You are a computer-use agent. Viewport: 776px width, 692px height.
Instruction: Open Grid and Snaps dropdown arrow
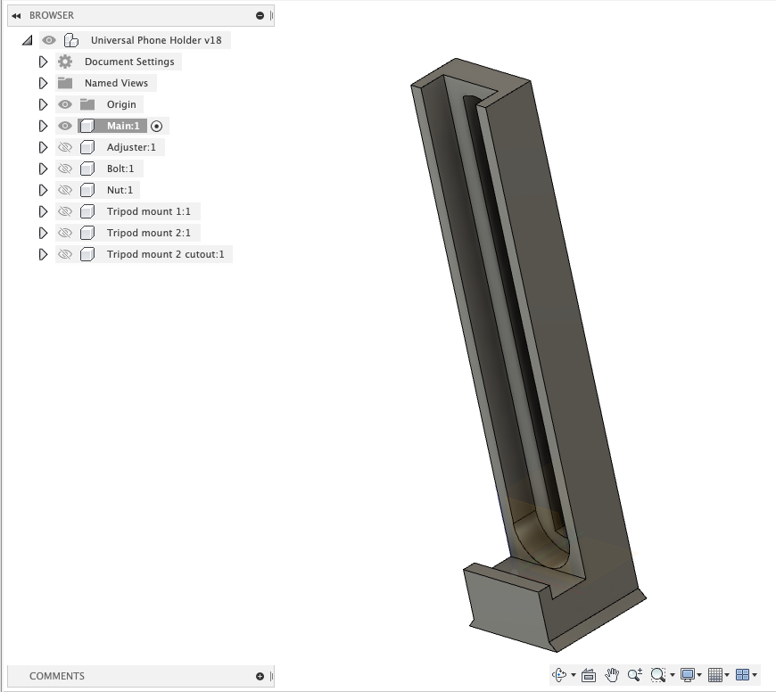[727, 675]
